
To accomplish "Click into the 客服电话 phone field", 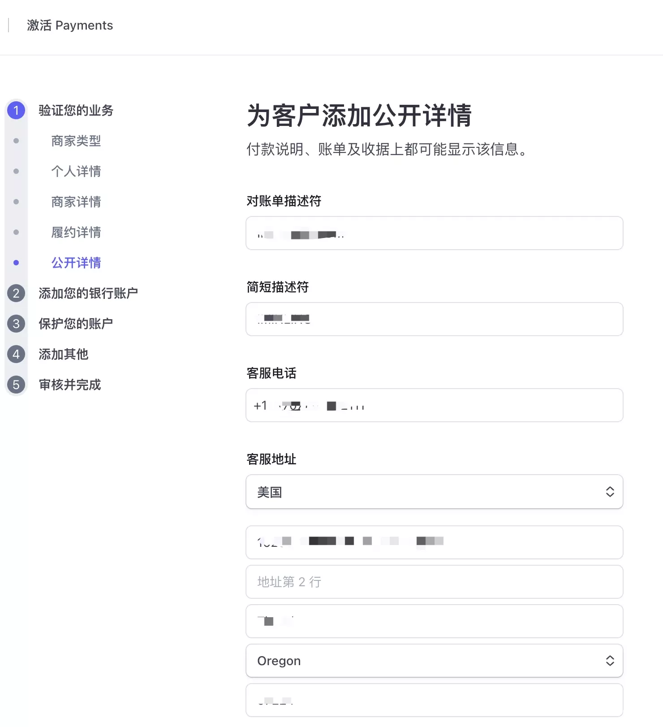I will coord(434,405).
